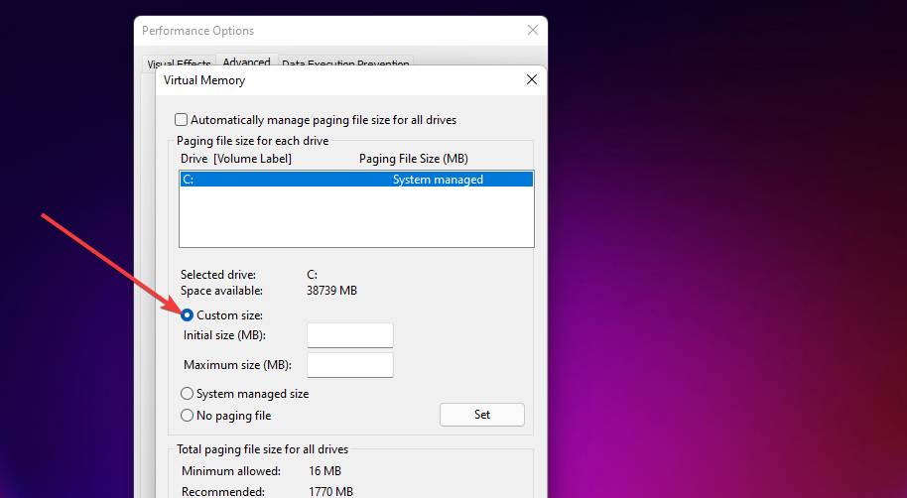Image resolution: width=907 pixels, height=498 pixels.
Task: Enable automatically manage paging file size checkbox
Action: pos(182,120)
